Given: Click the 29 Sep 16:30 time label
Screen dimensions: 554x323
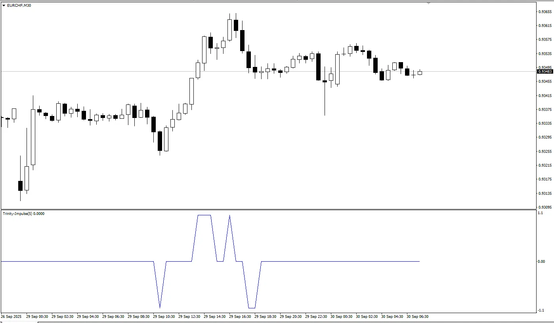Looking at the screenshot, I should 240,317.
